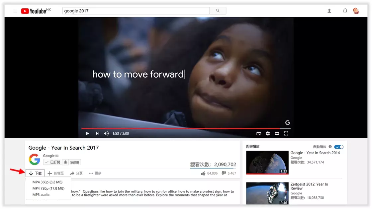Click the 1:53 / 2:00 time display
Viewport: 372px width, 209px height.
(x=121, y=133)
